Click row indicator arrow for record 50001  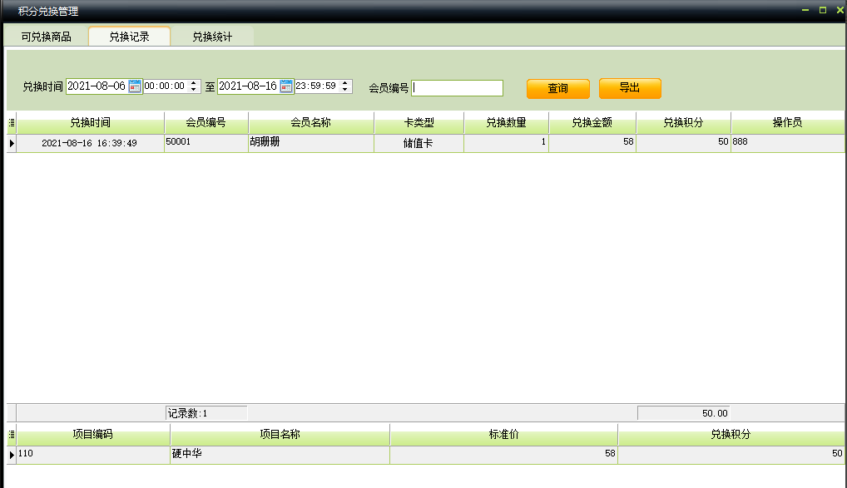11,143
